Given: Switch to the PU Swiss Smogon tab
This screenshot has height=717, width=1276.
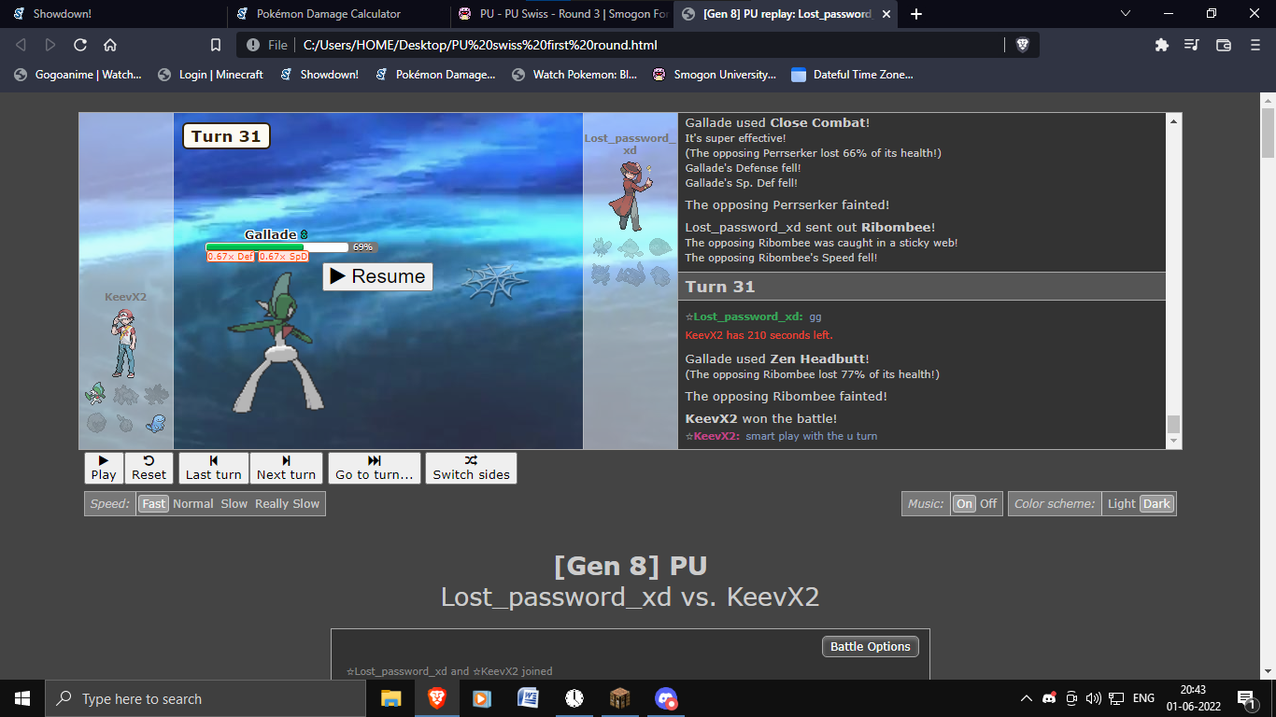Looking at the screenshot, I should pyautogui.click(x=561, y=14).
